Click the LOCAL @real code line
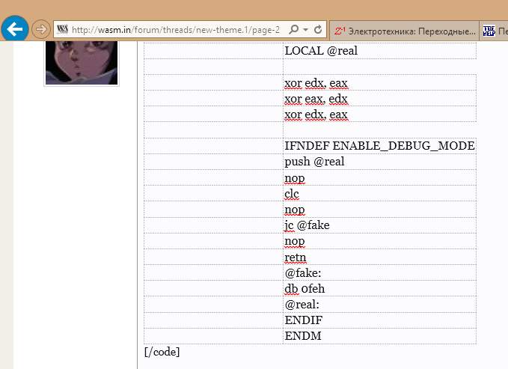The image size is (508, 369). [320, 50]
